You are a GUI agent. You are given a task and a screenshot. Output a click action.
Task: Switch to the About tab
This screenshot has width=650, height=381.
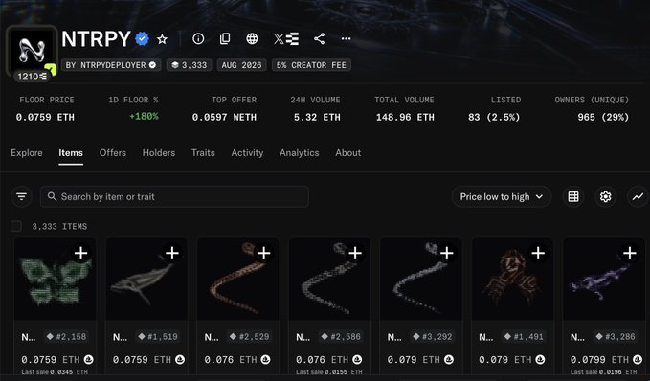pyautogui.click(x=348, y=153)
